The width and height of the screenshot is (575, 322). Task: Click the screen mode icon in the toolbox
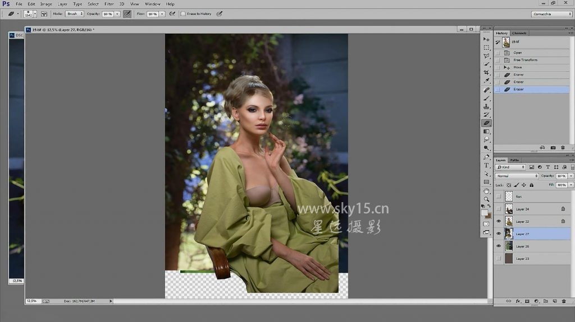(486, 232)
